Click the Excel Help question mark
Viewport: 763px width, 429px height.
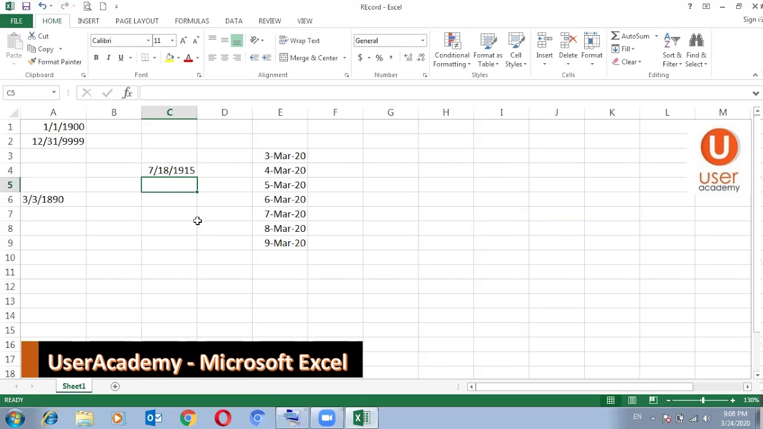[690, 7]
